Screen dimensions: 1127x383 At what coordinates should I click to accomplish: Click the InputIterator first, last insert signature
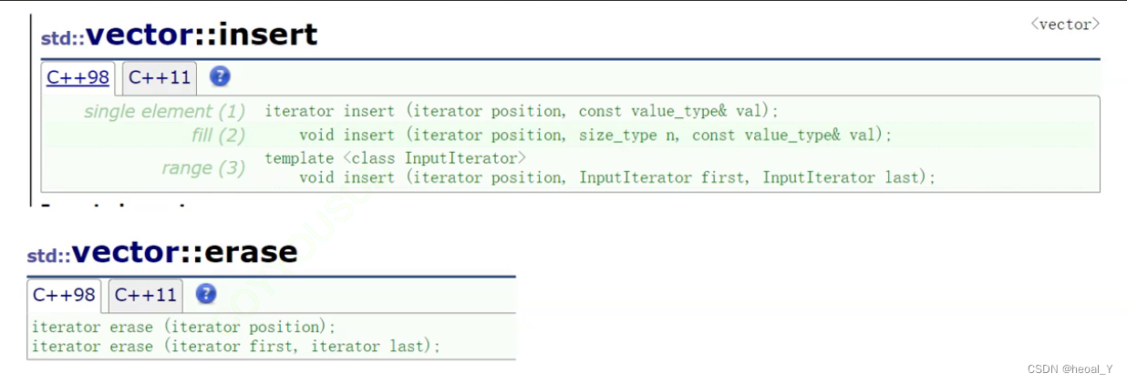coord(617,177)
